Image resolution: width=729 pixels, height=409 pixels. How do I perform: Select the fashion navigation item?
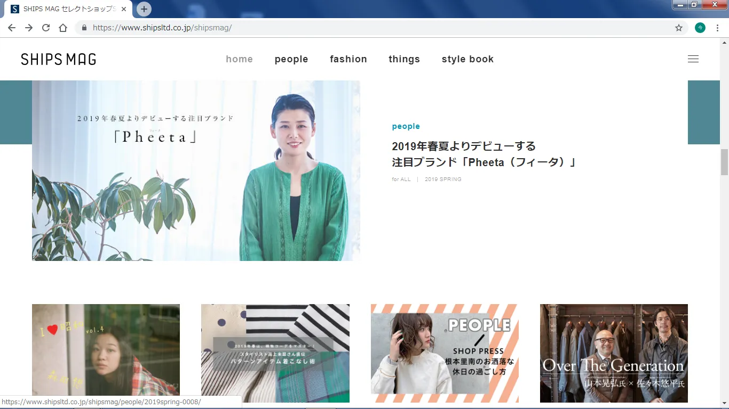coord(348,59)
